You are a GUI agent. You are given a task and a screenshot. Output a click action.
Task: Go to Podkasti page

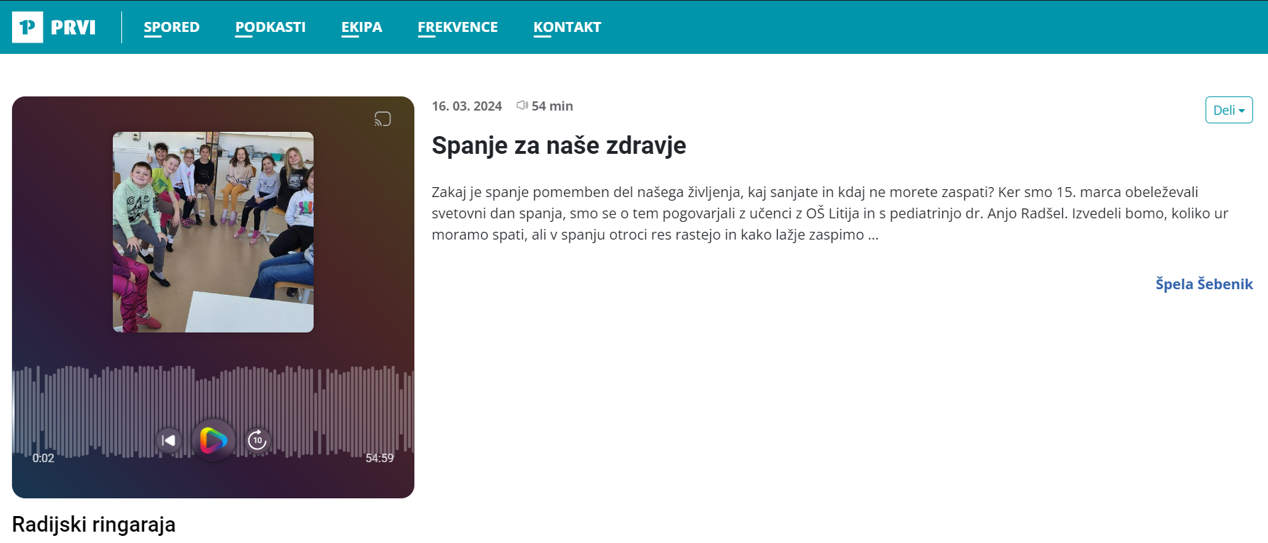pyautogui.click(x=270, y=27)
